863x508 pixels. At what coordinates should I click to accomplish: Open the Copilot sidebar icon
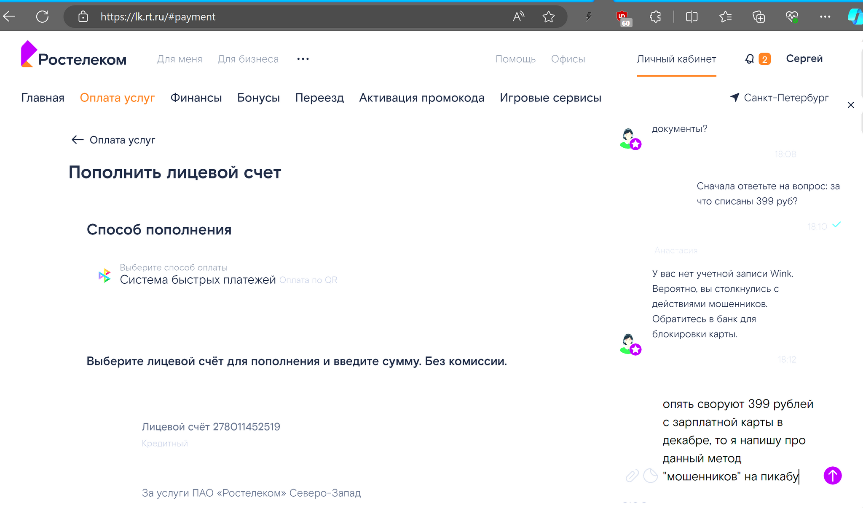coord(855,17)
